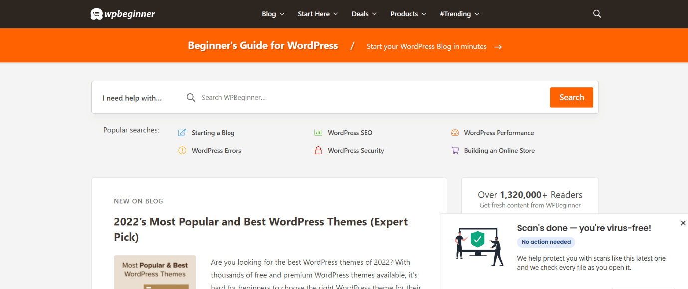Click the I need help with... label
The width and height of the screenshot is (688, 289).
pyautogui.click(x=132, y=98)
